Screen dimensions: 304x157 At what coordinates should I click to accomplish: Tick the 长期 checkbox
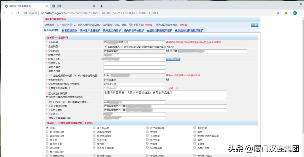(x=177, y=88)
